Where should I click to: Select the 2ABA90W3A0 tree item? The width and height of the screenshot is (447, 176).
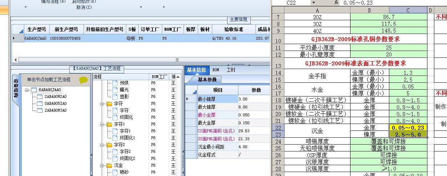pyautogui.click(x=56, y=111)
